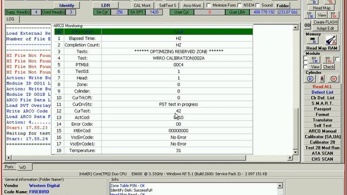Image resolution: width=347 pixels, height=195 pixels.
Task: Click the log horizontal scrollbar thumb
Action: (128, 158)
